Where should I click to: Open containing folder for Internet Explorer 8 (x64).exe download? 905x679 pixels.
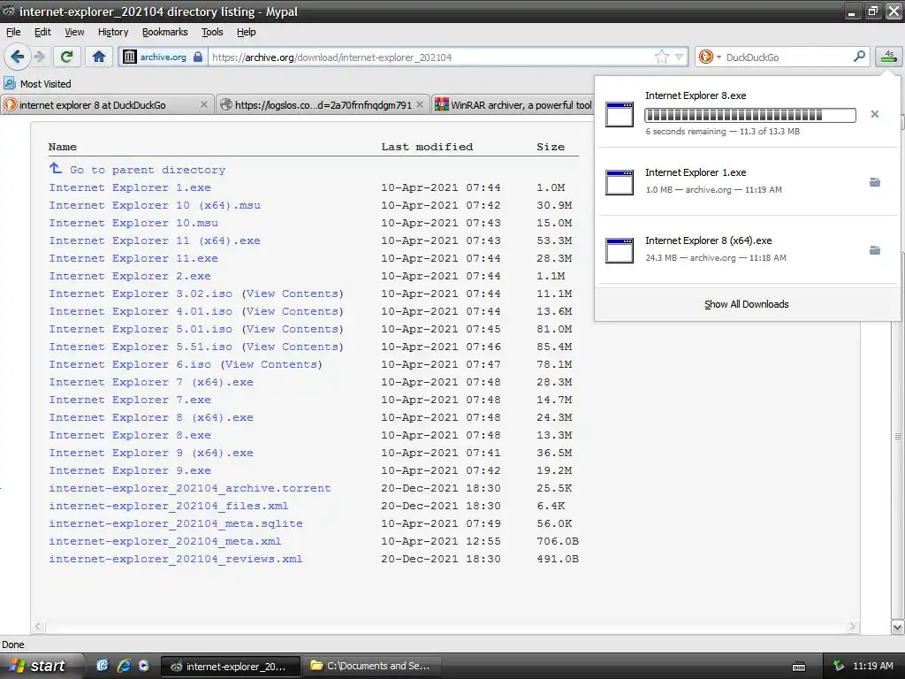[874, 250]
